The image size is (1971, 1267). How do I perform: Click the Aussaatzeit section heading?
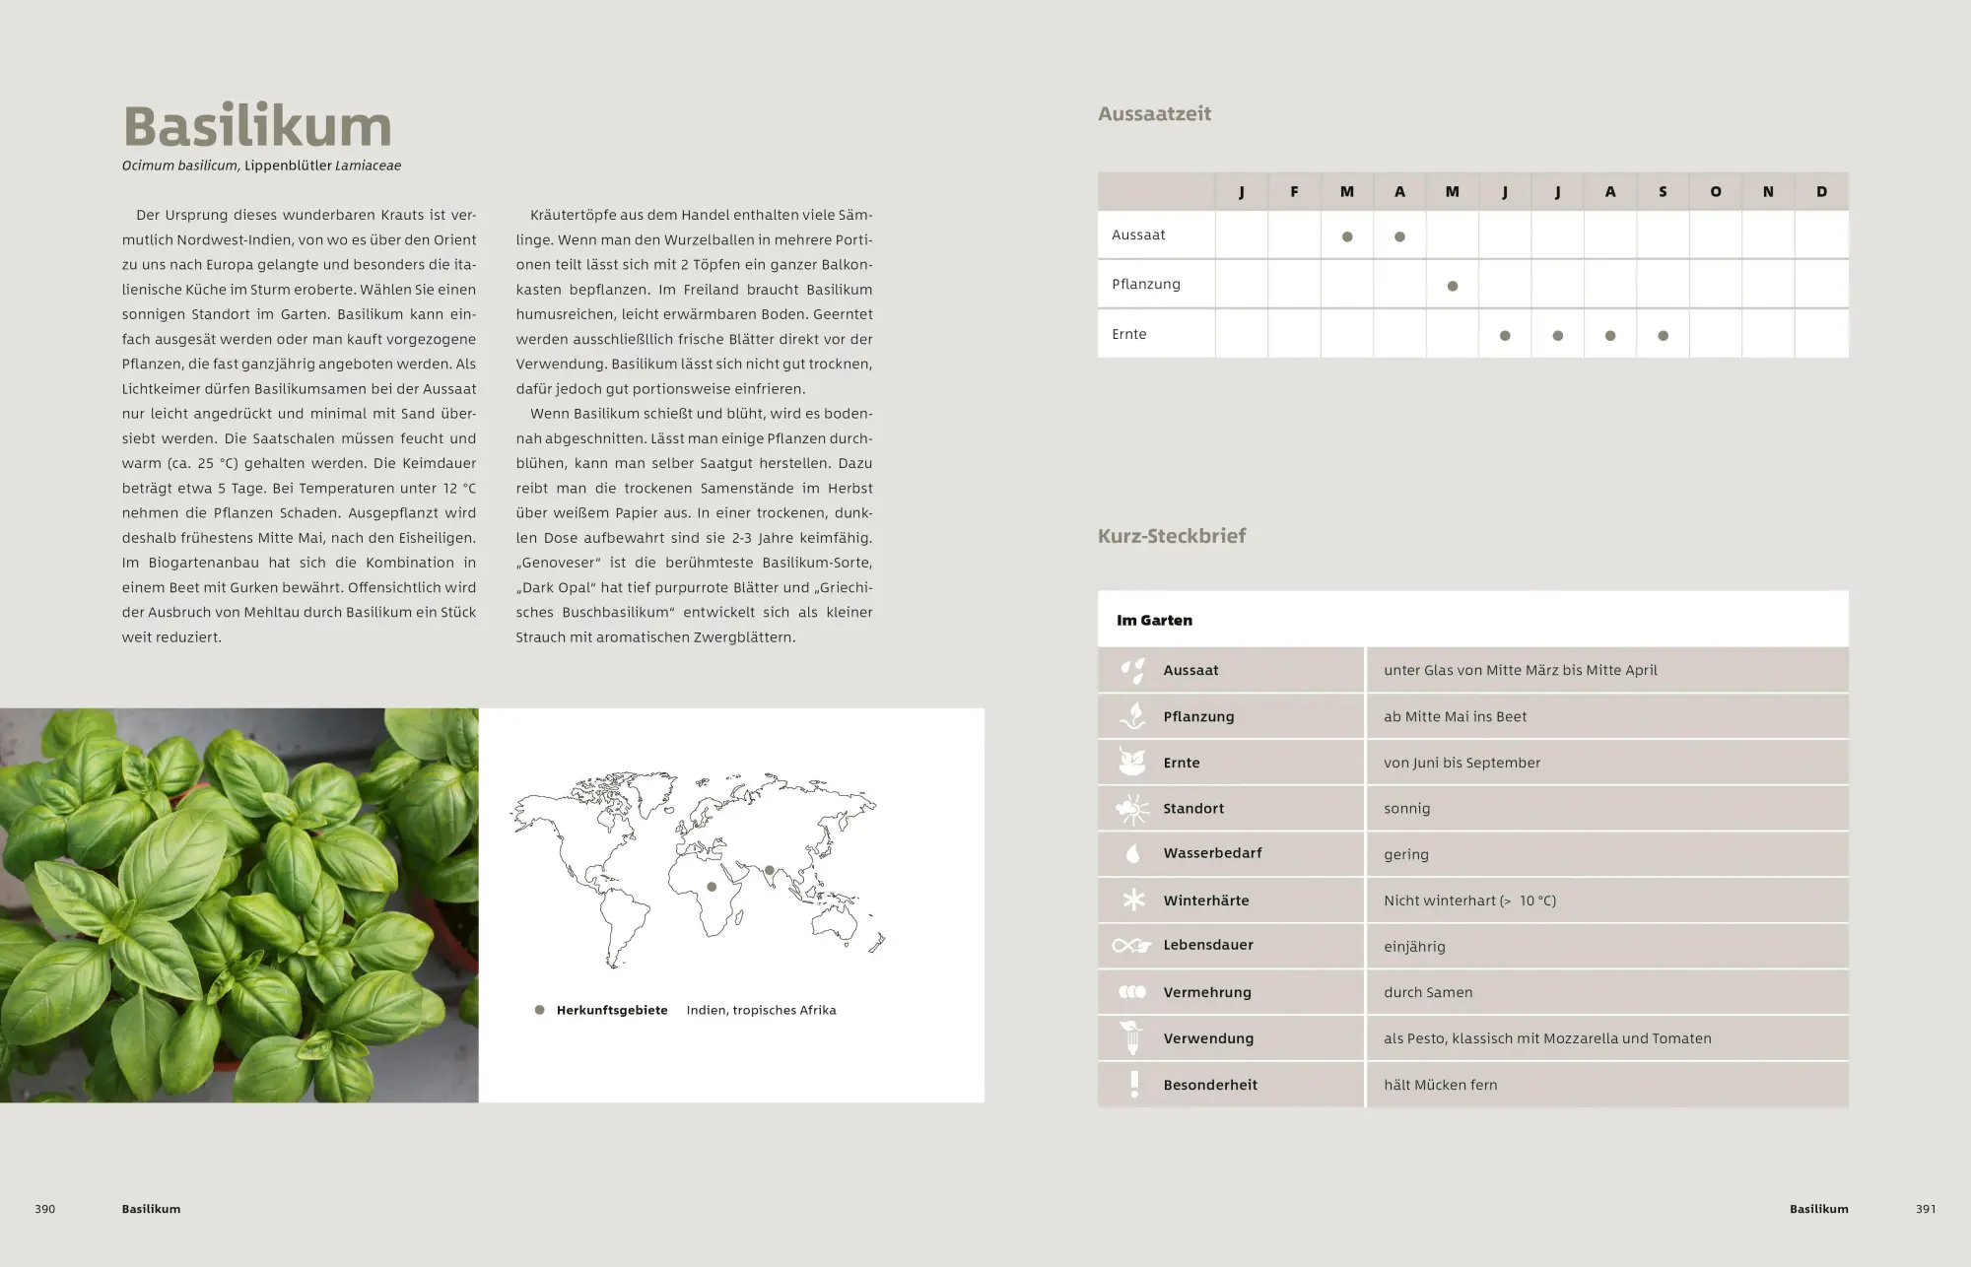pos(1154,114)
